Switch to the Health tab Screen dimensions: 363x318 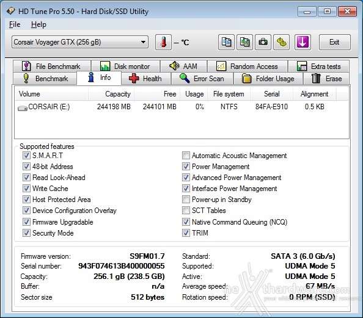(146, 79)
